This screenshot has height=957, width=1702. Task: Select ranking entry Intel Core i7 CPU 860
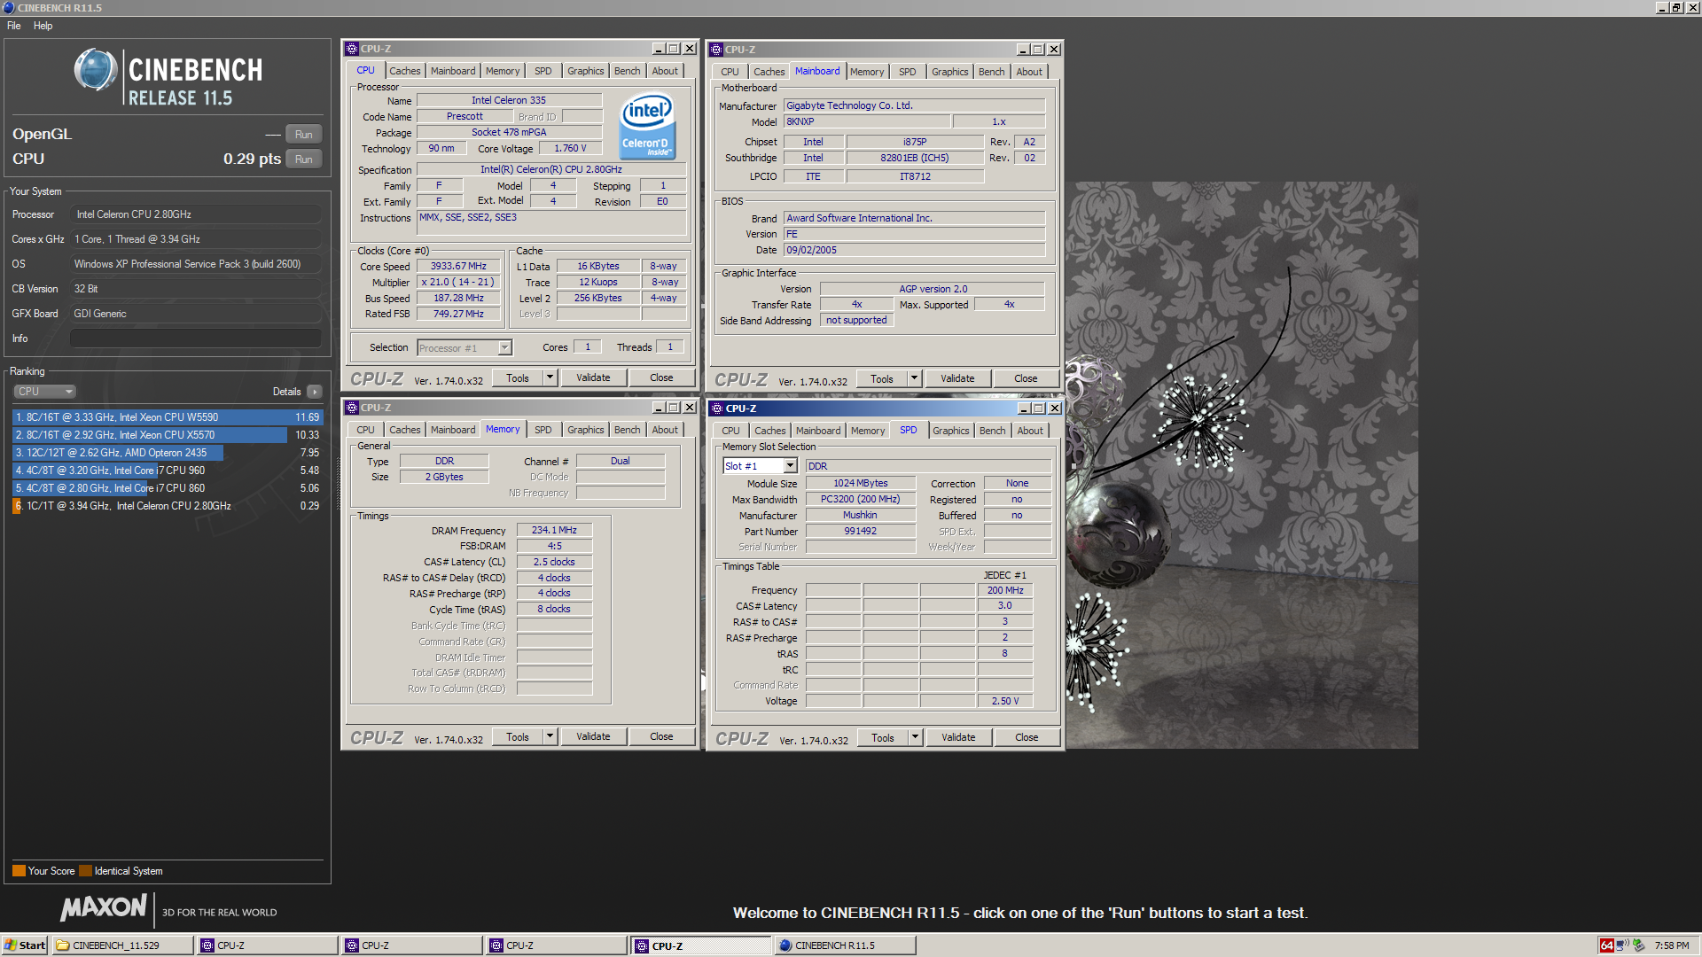coord(166,488)
